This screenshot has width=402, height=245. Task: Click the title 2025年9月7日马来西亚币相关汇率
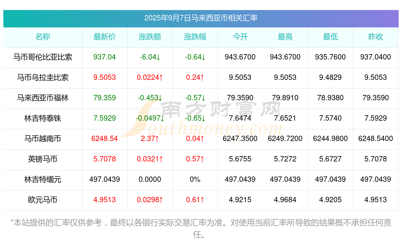coord(201,18)
